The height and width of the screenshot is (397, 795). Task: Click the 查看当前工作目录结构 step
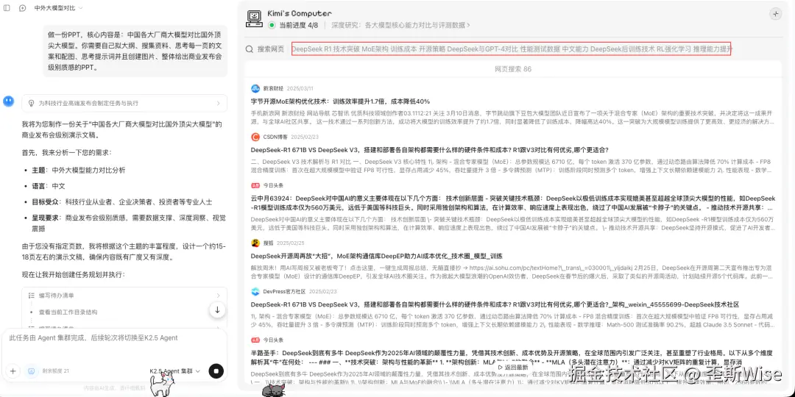(68, 312)
